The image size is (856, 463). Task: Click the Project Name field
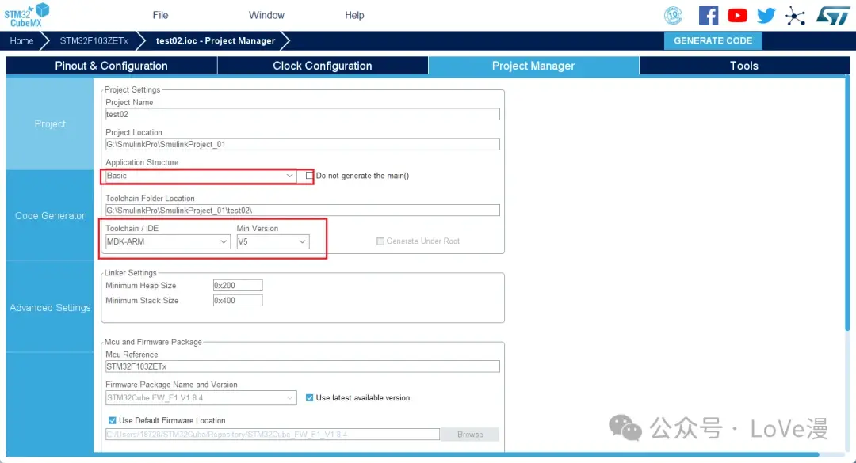coord(303,114)
